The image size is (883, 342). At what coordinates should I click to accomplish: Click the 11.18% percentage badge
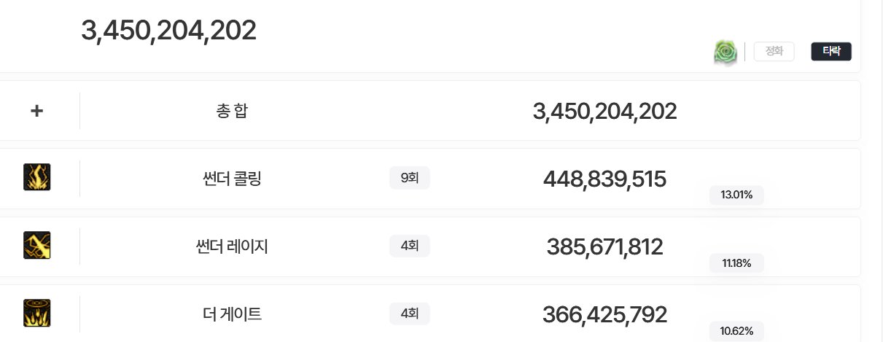tap(736, 263)
